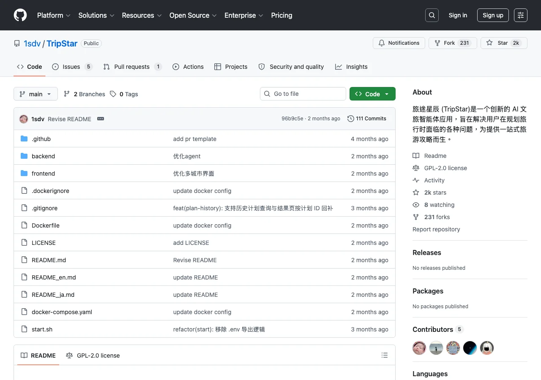Open the LICENSE file
This screenshot has height=380, width=541.
[x=44, y=243]
